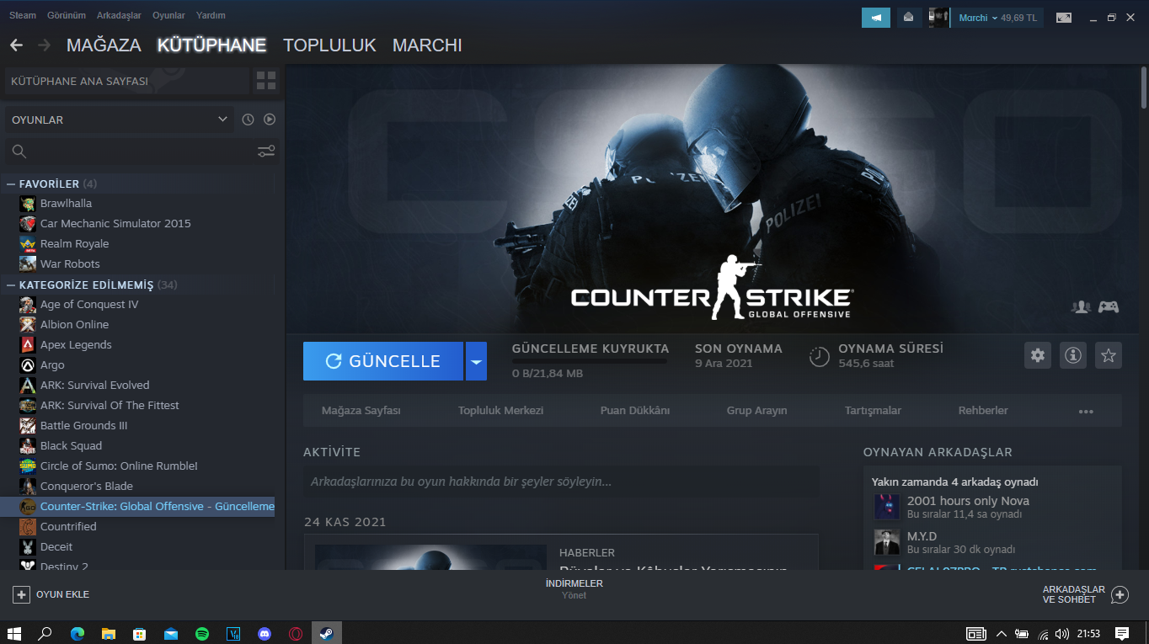Click the activity comment input field
1149x644 pixels.
(x=561, y=482)
